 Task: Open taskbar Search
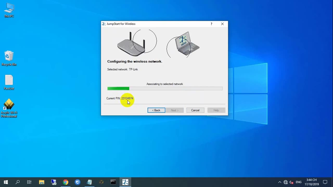click(x=17, y=182)
